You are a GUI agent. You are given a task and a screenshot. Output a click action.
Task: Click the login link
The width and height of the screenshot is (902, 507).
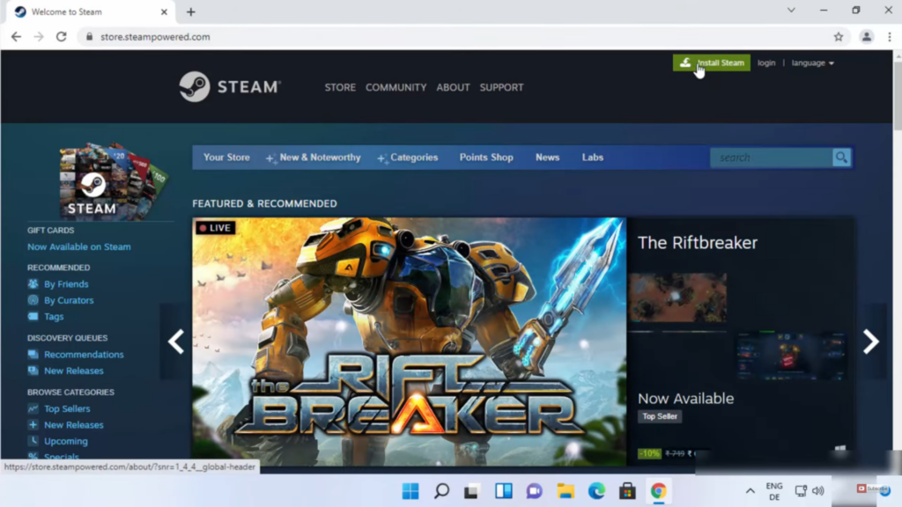[x=766, y=62]
